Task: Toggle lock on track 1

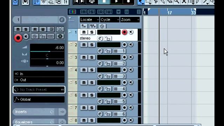Action: pyautogui.click(x=108, y=38)
